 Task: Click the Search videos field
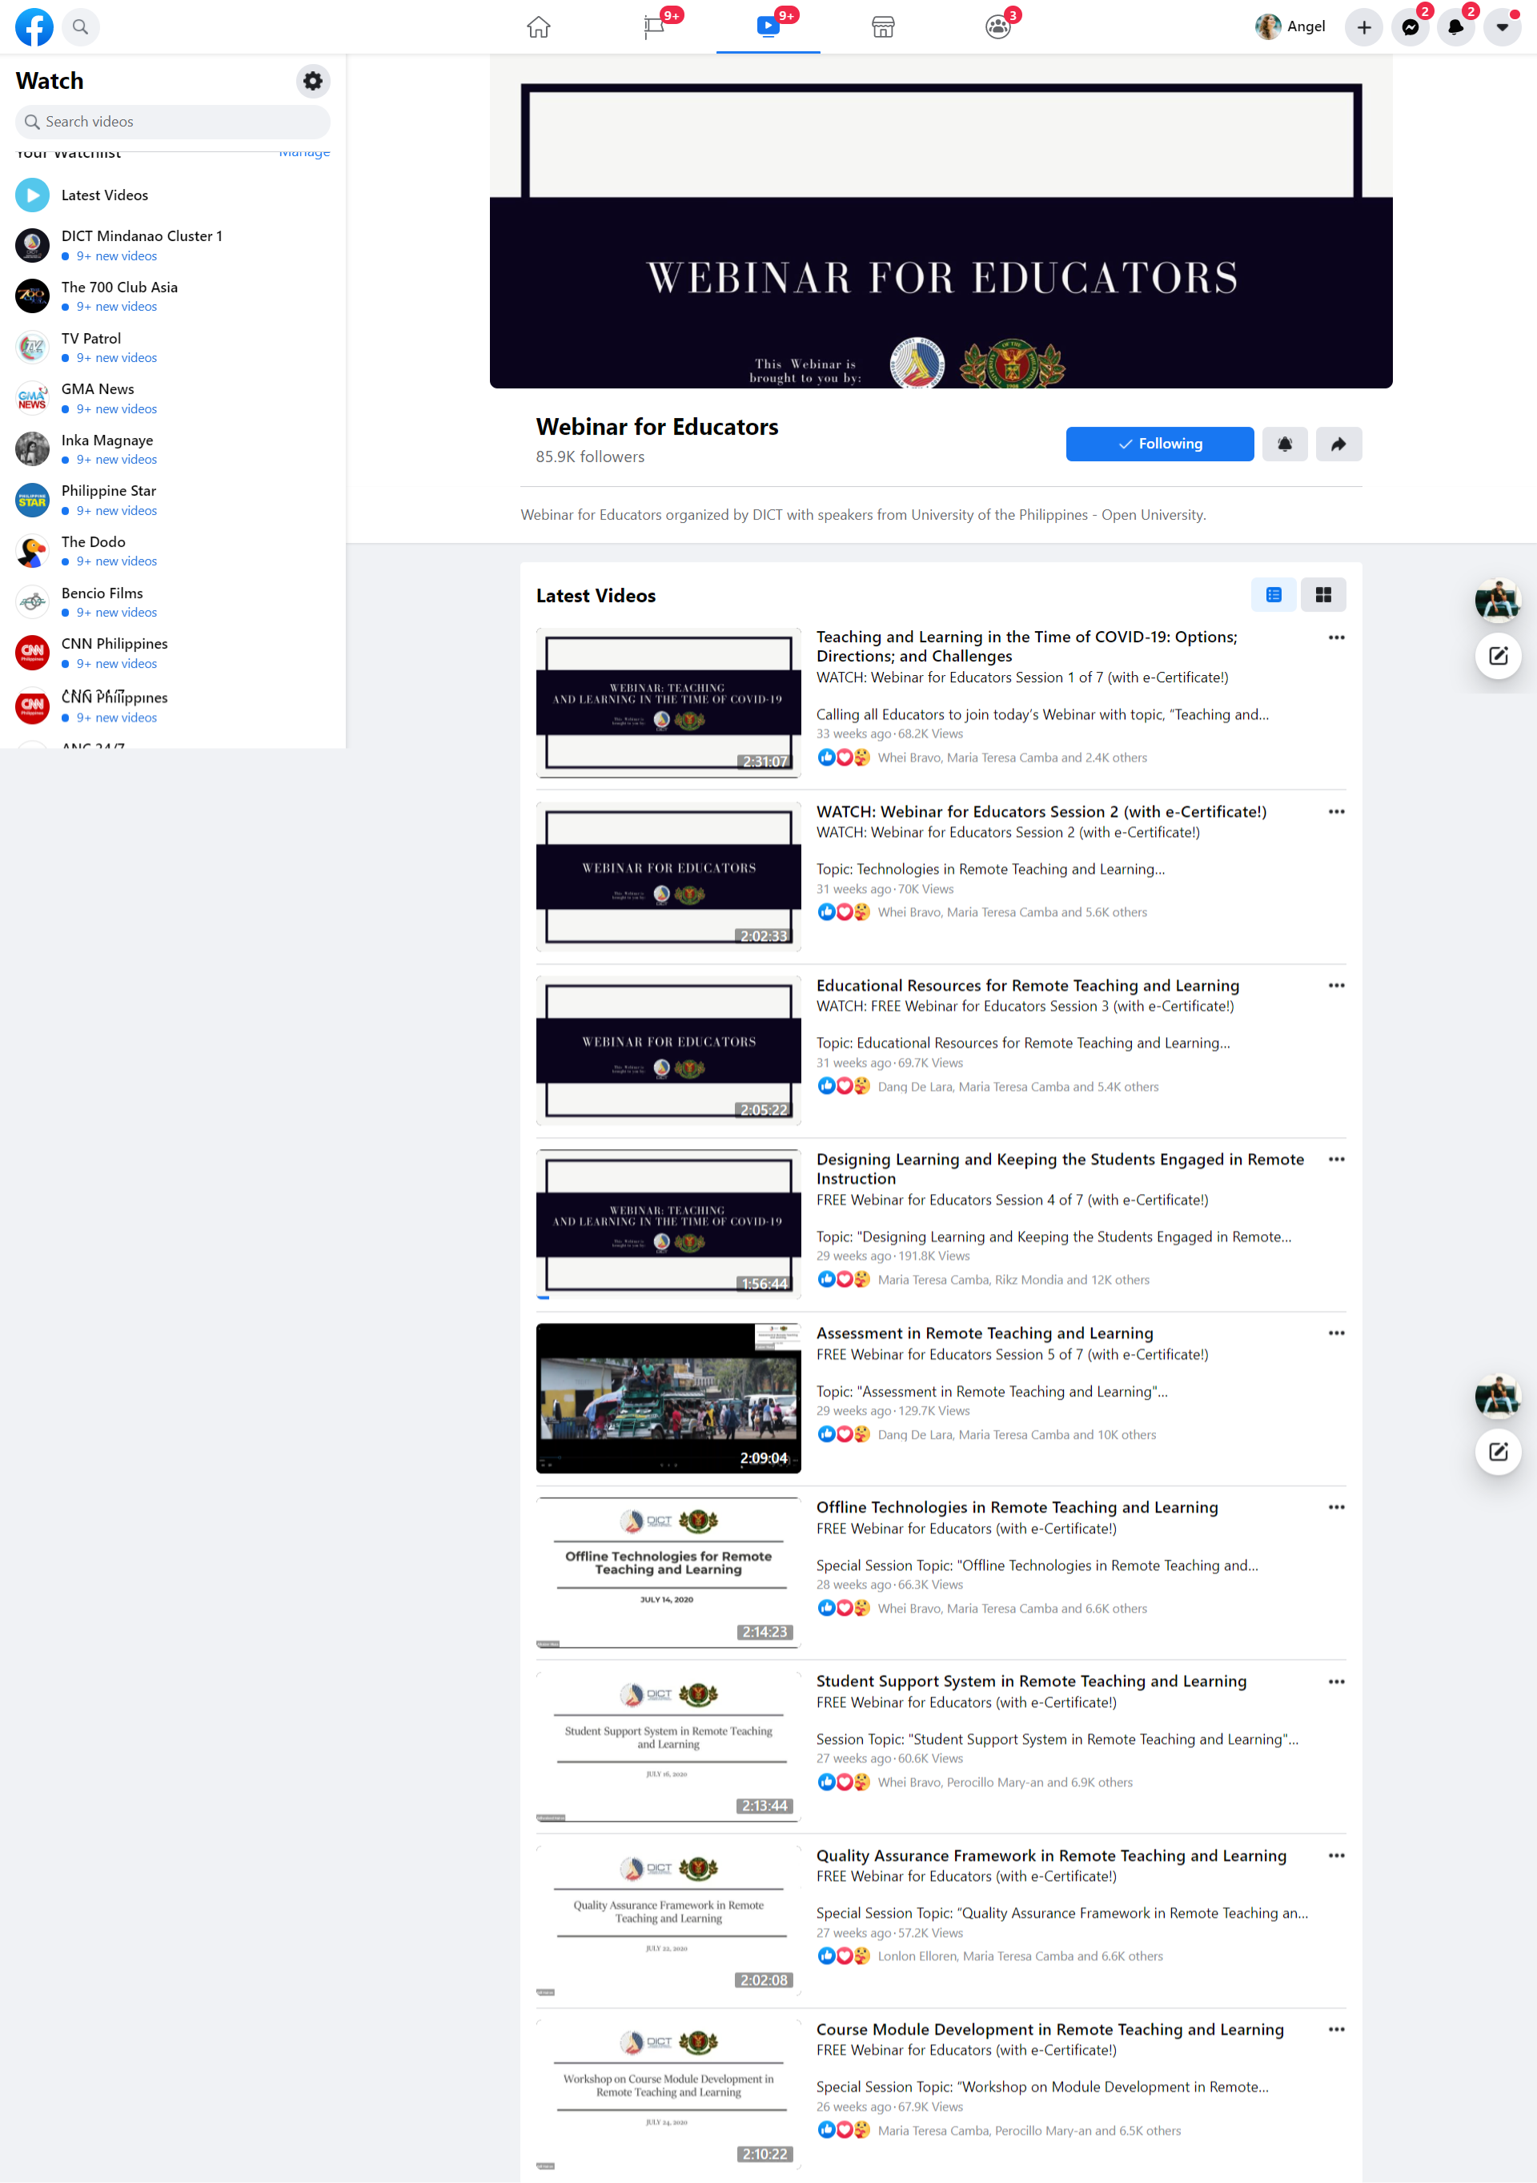click(x=173, y=122)
